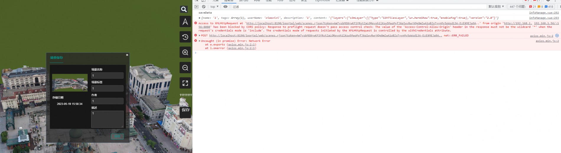Open axios.min.js:2 link on Uncaught row
Screen dimensions: 561x153
(x=547, y=41)
